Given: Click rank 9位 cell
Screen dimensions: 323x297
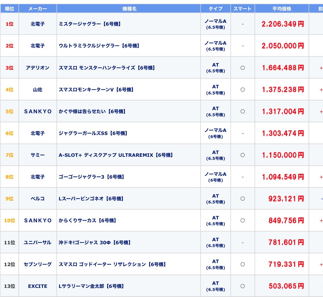Looking at the screenshot, I should click(9, 199).
